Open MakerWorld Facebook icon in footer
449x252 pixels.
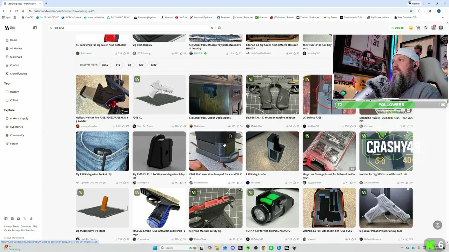tap(6, 219)
